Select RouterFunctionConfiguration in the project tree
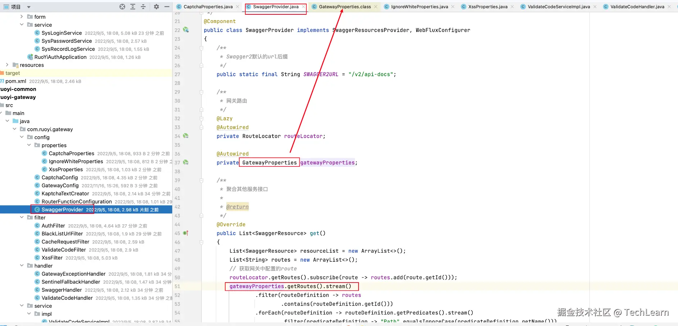The width and height of the screenshot is (678, 326). coord(77,202)
